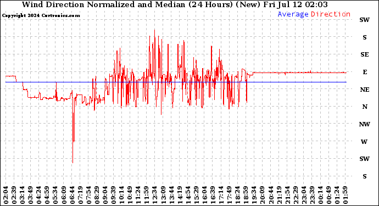Click the 06:44 time label
379x206 pixels.
coord(72,195)
